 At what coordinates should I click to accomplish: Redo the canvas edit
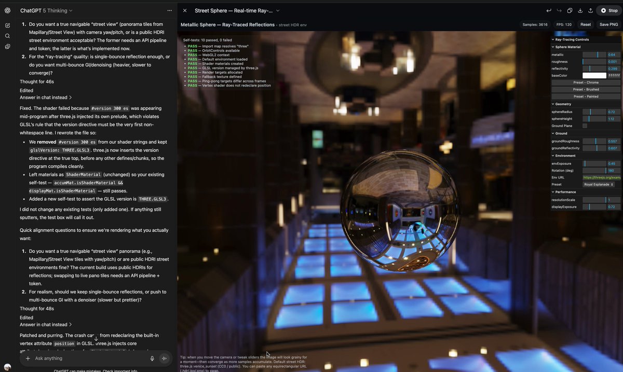point(559,10)
